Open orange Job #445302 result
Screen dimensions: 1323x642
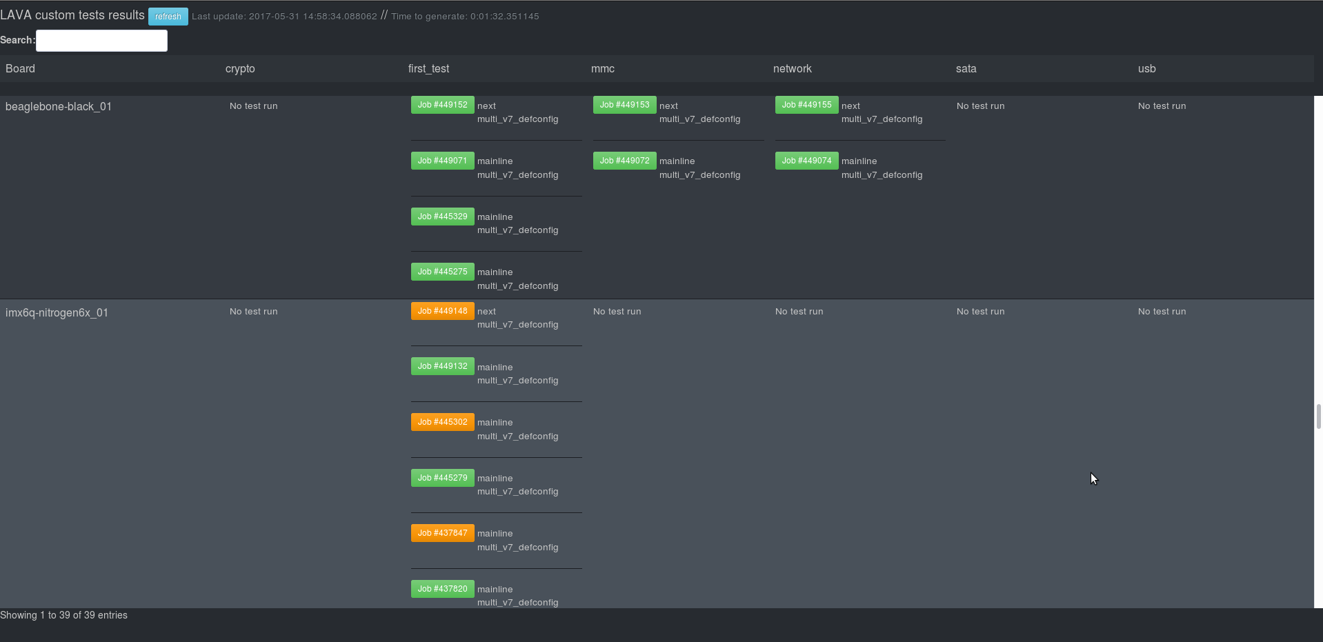click(442, 422)
